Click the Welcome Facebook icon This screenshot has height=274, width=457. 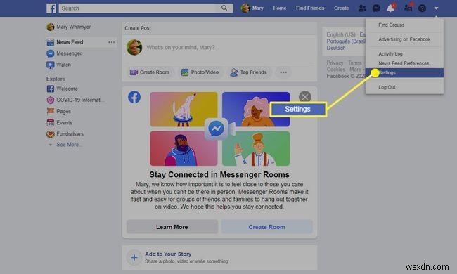[x=51, y=89]
